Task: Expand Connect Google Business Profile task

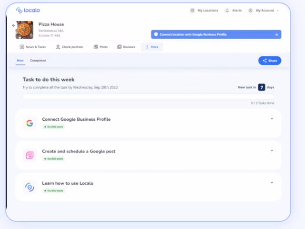Action: (x=272, y=119)
